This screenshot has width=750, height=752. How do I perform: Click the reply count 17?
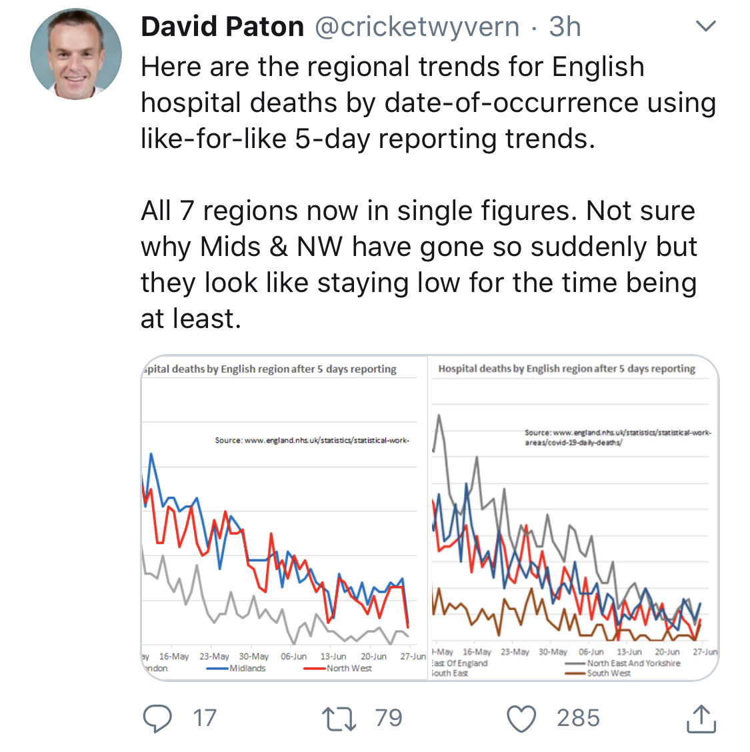point(205,718)
